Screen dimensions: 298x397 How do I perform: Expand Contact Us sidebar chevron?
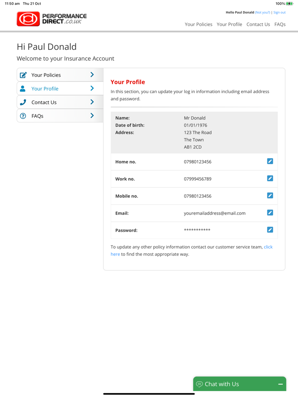pos(92,102)
